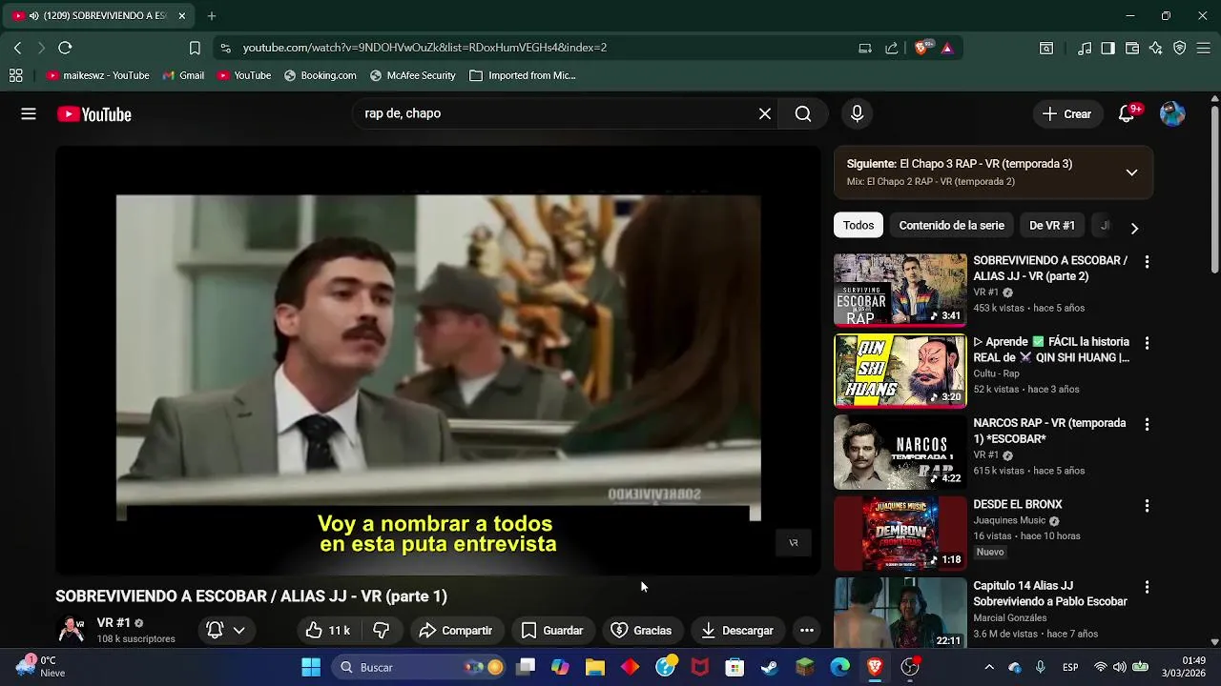The image size is (1221, 686).
Task: Toggle the subscription notification bell
Action: [216, 631]
